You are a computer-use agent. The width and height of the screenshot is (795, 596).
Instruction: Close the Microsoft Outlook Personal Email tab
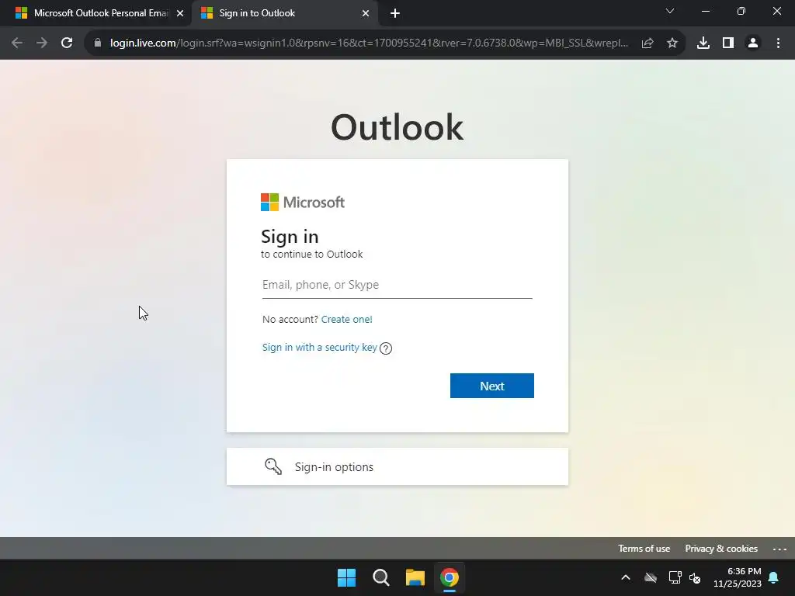180,13
